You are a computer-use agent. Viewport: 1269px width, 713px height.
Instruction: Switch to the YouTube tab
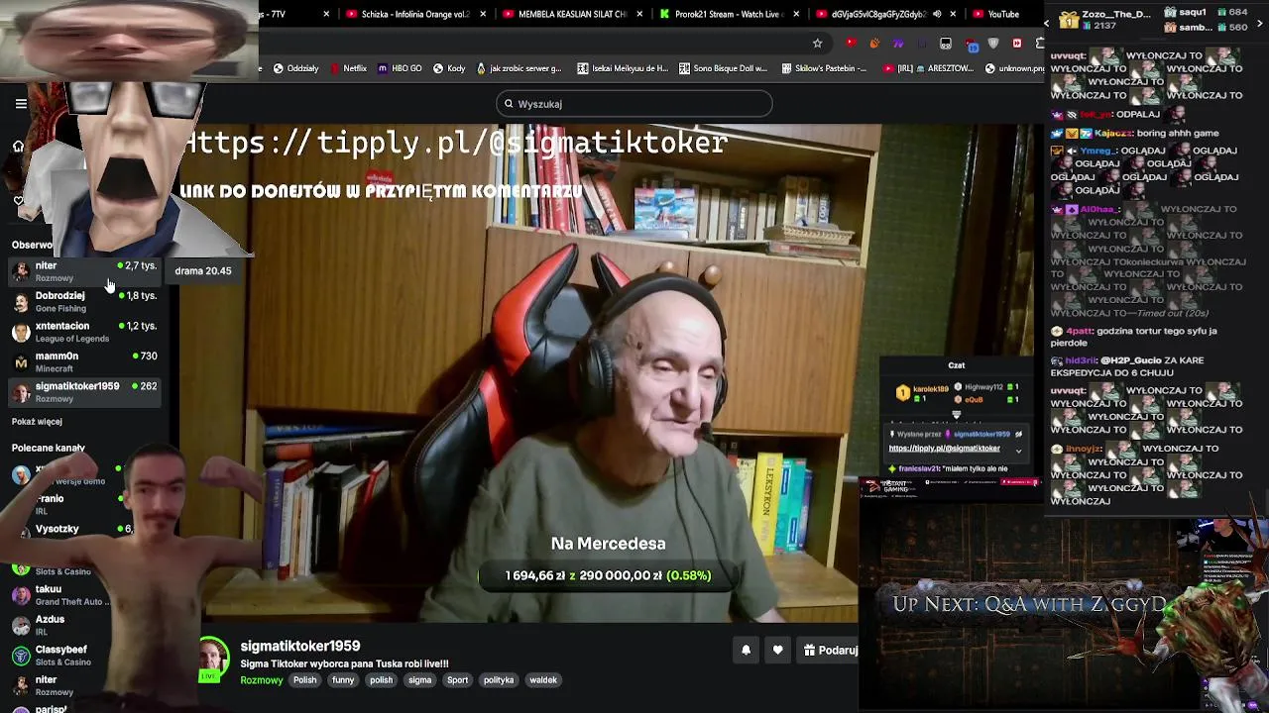click(1002, 14)
